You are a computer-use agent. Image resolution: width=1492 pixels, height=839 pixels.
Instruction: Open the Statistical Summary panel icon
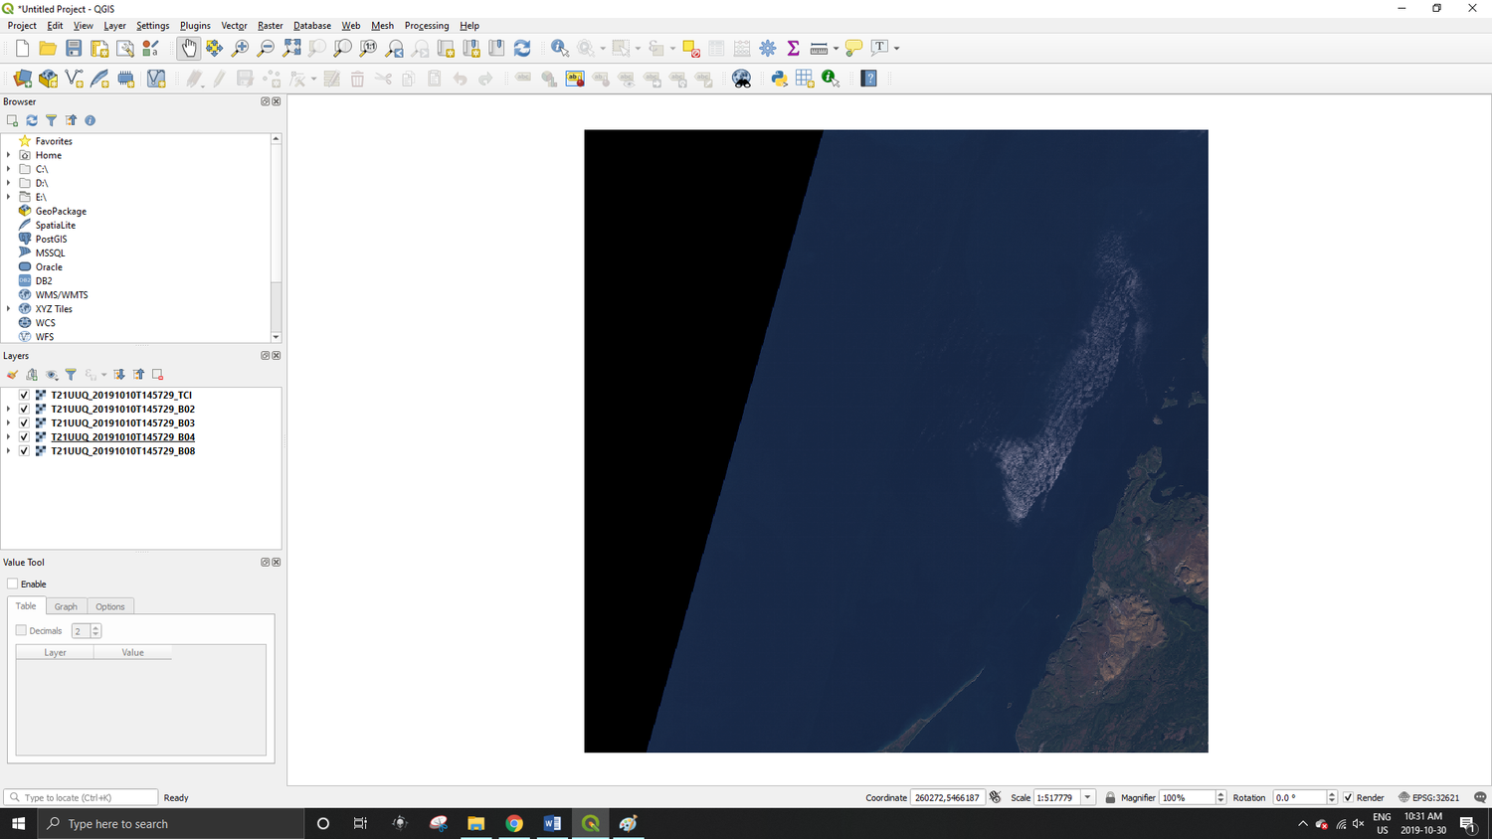[x=793, y=47]
